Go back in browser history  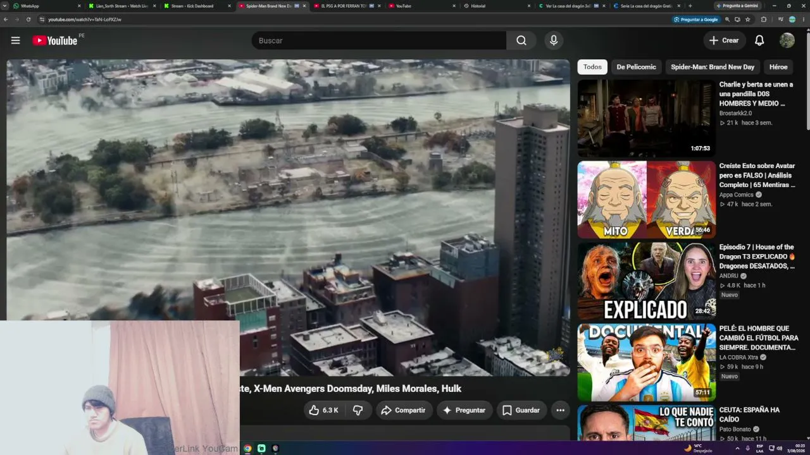coord(6,20)
